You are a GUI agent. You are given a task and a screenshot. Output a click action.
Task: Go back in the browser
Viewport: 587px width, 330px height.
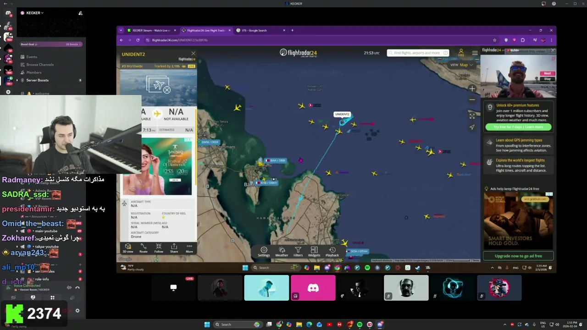(122, 40)
